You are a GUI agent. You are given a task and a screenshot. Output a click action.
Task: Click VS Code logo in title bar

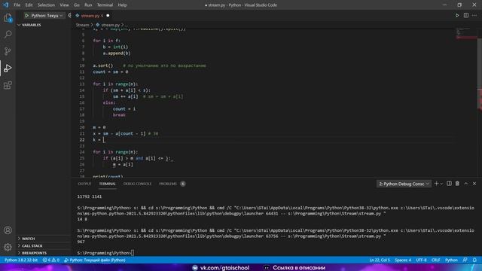[6, 5]
